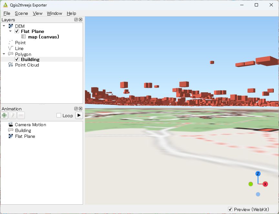Enable the Loop checkbox

(x=59, y=115)
